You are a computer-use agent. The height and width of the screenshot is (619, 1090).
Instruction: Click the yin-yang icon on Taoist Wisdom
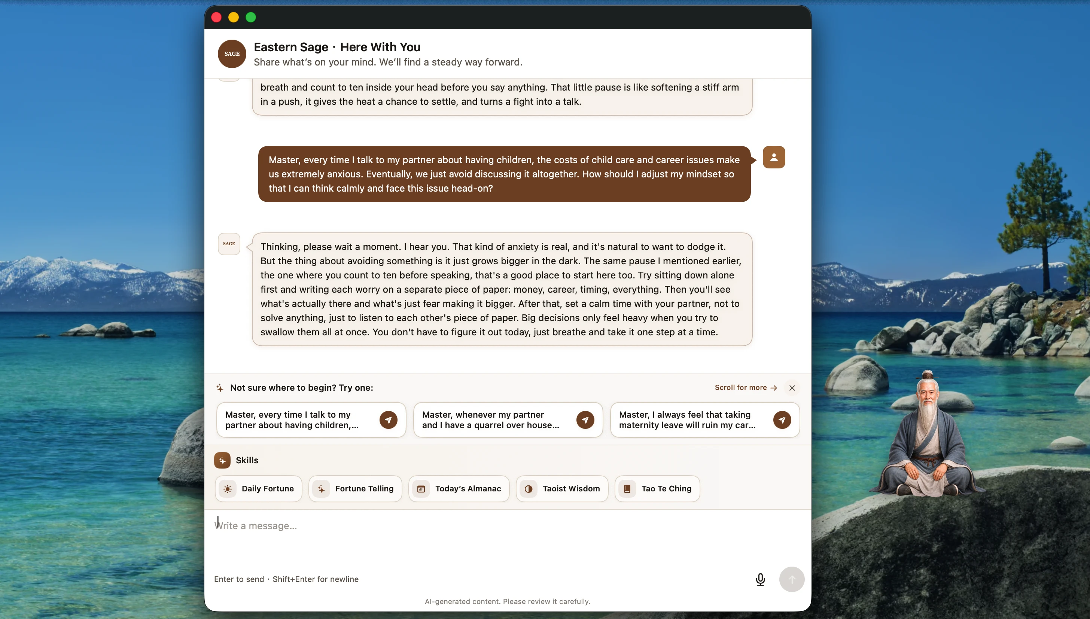529,488
